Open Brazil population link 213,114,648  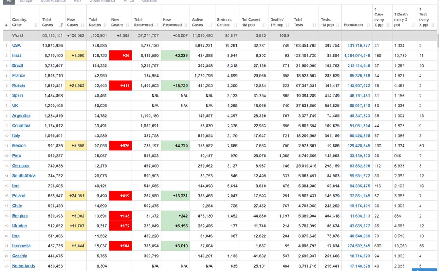pos(359,65)
